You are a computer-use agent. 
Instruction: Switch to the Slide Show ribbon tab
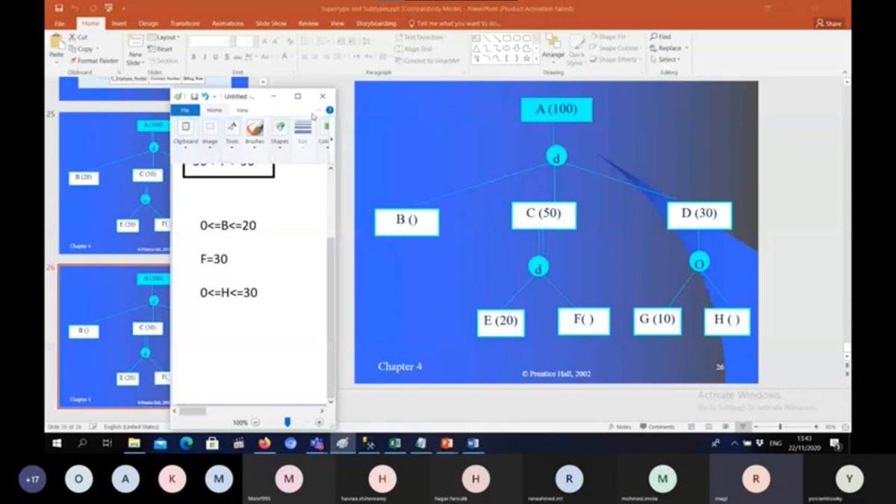coord(271,23)
